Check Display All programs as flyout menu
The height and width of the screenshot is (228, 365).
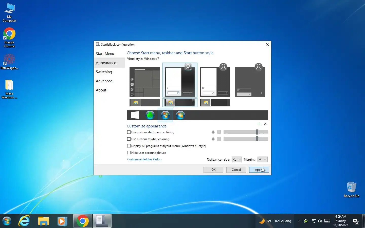pyautogui.click(x=129, y=146)
